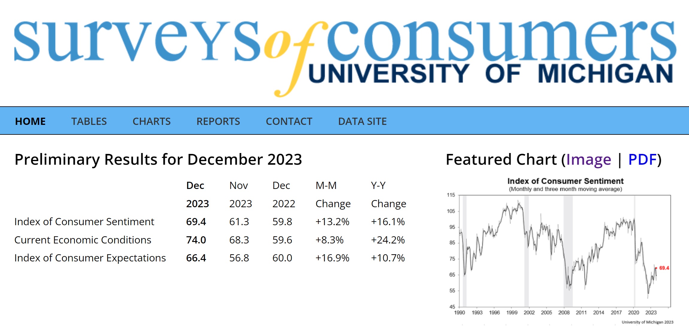Viewport: 689px width, 327px height.
Task: Select the bold 69.4 sentiment value
Action: [x=196, y=222]
